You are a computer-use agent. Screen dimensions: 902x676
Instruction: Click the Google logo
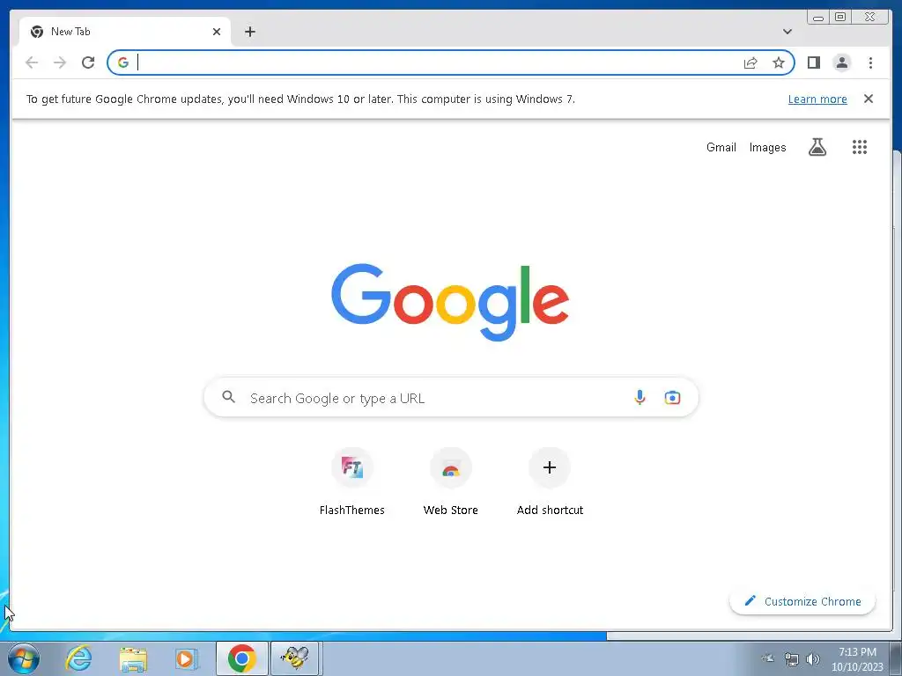pyautogui.click(x=450, y=303)
